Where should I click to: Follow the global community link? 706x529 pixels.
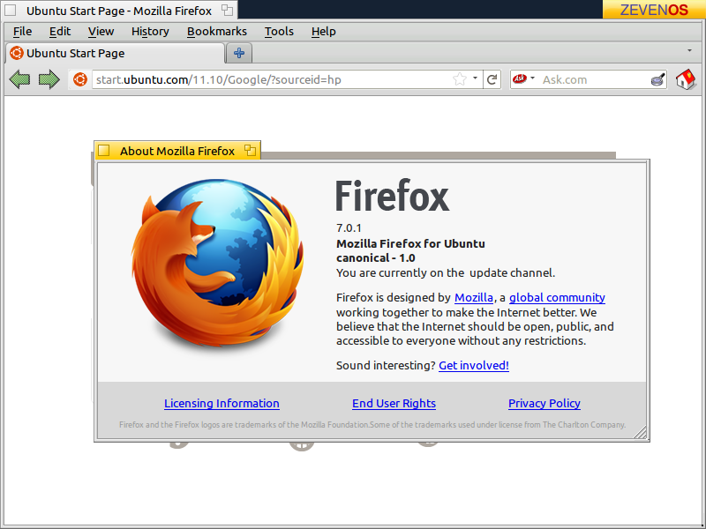[x=557, y=298]
